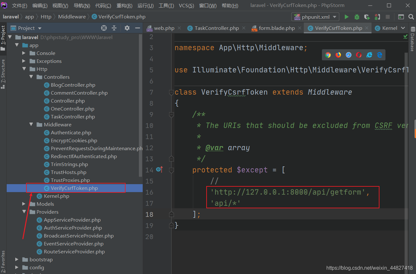Toggle listening for PHP debug connections
Image resolution: width=416 pixels, height=274 pixels.
(x=377, y=17)
